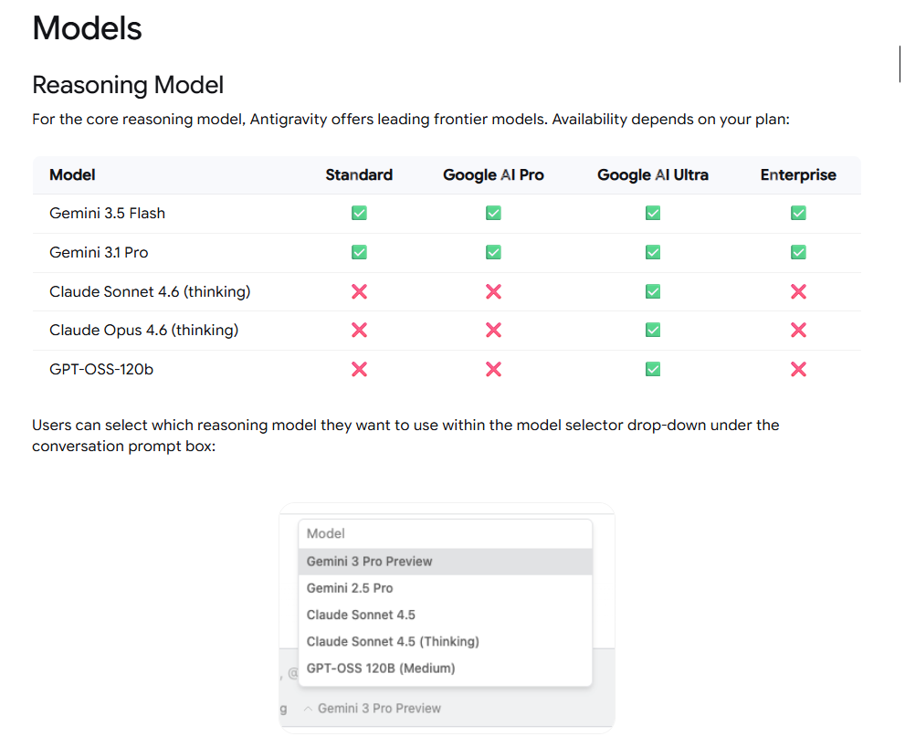Click Gemini 3.1 Pro Enterprise green checkmark
This screenshot has width=905, height=747.
798,252
